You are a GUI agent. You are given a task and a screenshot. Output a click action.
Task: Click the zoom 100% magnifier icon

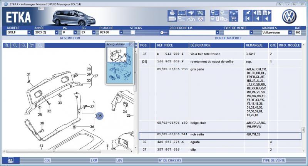32,45
